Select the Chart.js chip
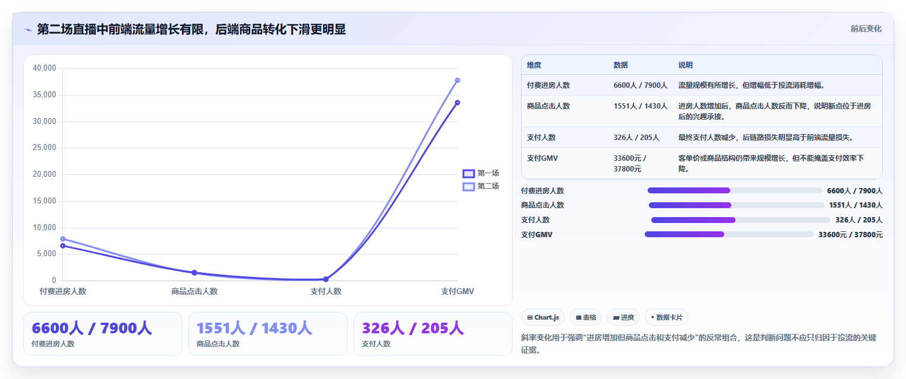The width and height of the screenshot is (906, 379). click(543, 317)
